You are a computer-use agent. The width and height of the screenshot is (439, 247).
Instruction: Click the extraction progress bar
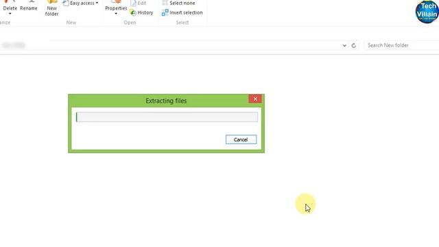point(167,117)
